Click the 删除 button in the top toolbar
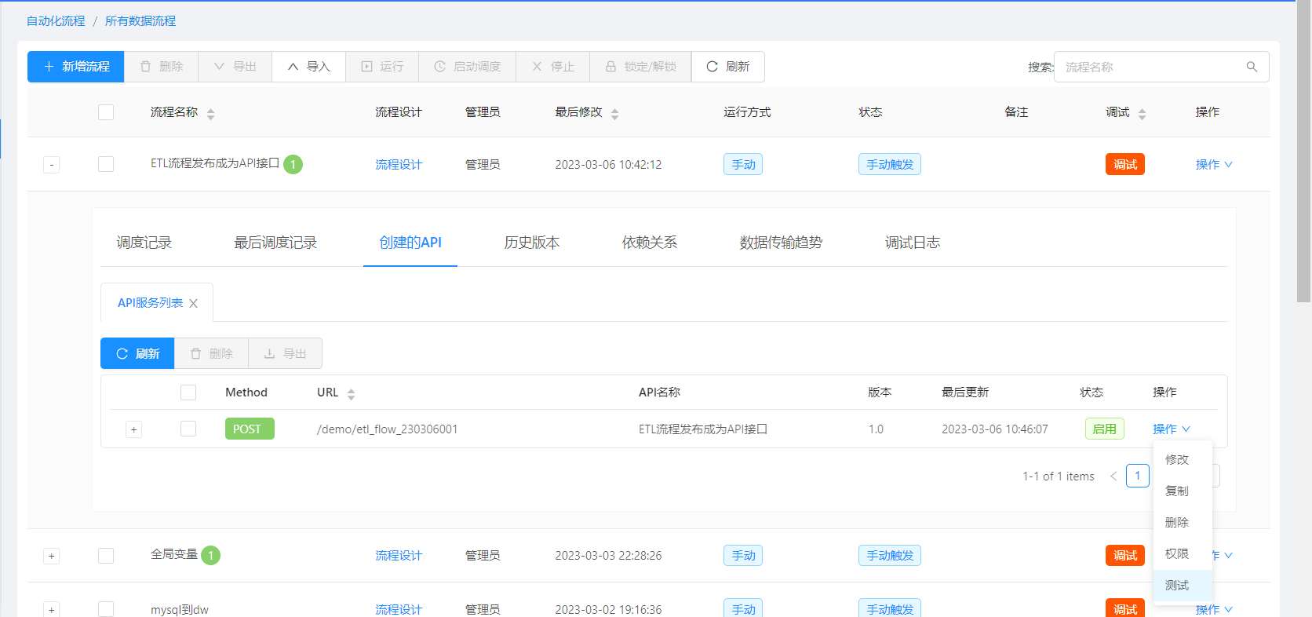 pos(161,67)
